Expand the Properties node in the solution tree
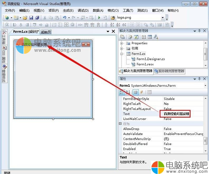Screen dimensions: 209x174 point(121,43)
